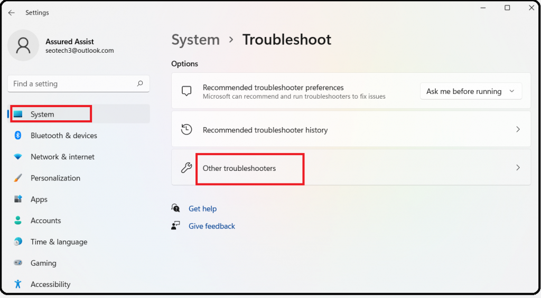Click the Network wifi icon
Image resolution: width=541 pixels, height=298 pixels.
coord(18,157)
